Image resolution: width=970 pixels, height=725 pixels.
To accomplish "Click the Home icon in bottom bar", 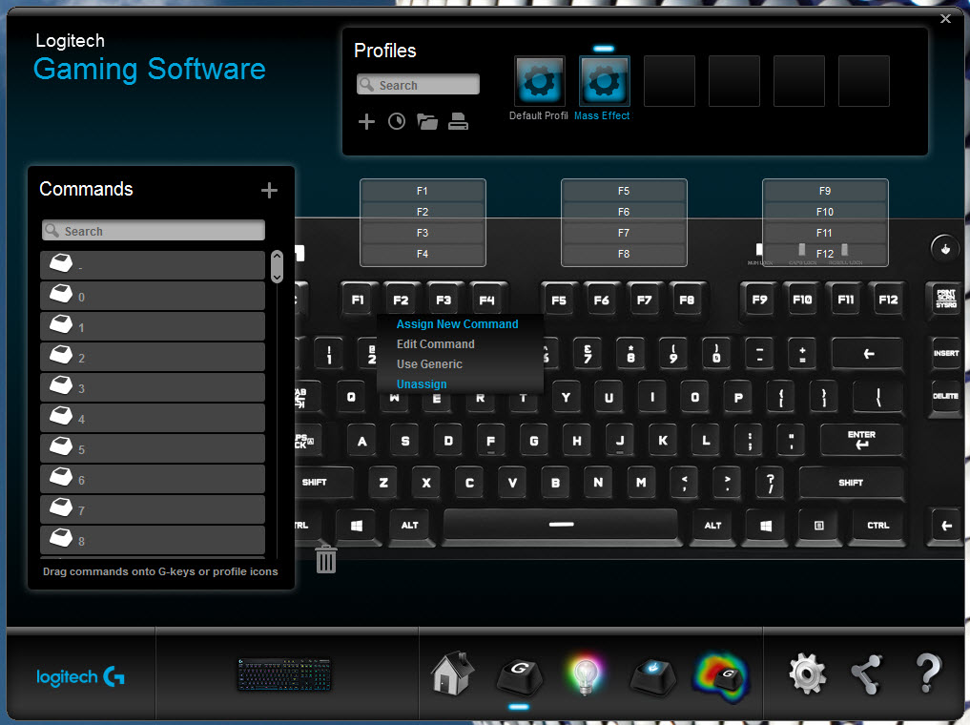I will coord(452,673).
